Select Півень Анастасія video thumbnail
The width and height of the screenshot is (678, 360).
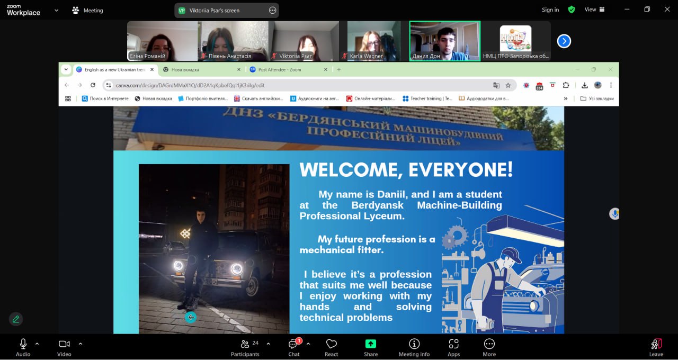tap(233, 41)
